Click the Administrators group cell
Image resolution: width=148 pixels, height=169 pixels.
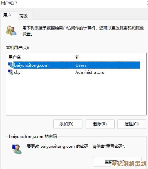(x=90, y=72)
